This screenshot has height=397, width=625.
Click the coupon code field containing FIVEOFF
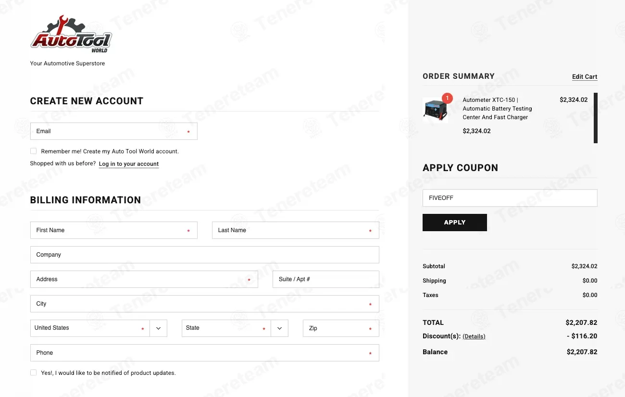[x=510, y=198]
